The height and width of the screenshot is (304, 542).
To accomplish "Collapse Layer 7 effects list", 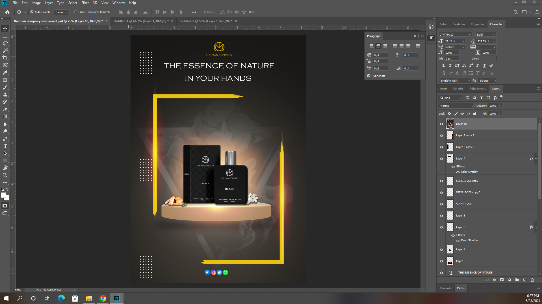I will [x=536, y=159].
